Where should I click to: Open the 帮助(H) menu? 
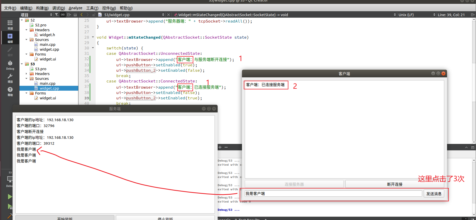126,8
